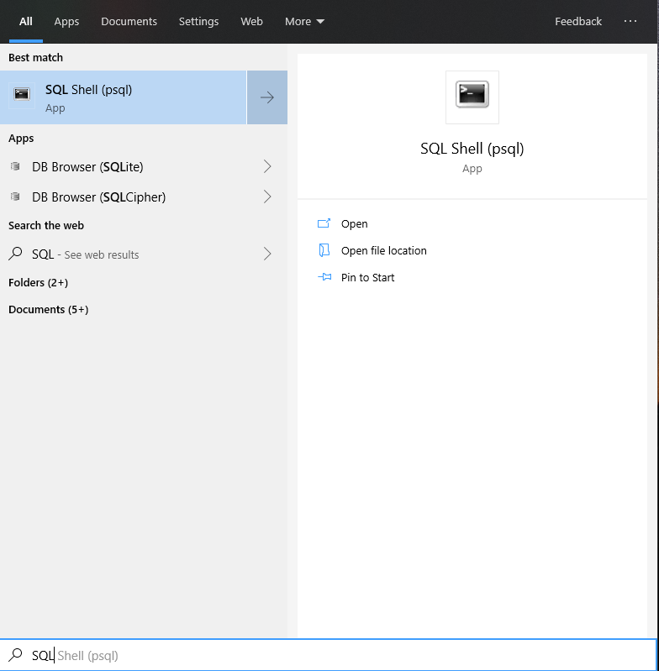Click Pin to Start
659x671 pixels.
[367, 278]
